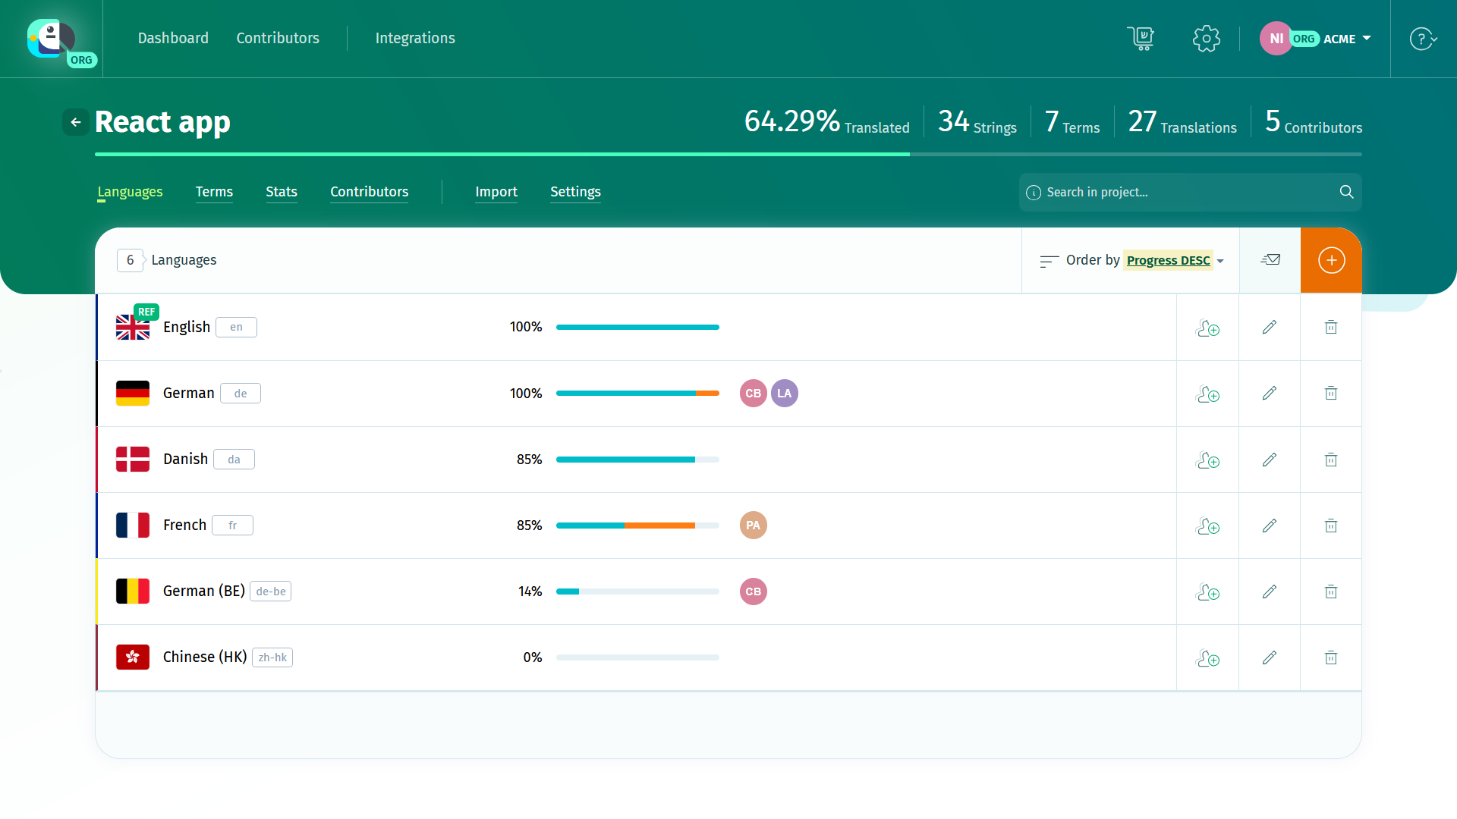
Task: Edit the English language row
Action: 1270,327
